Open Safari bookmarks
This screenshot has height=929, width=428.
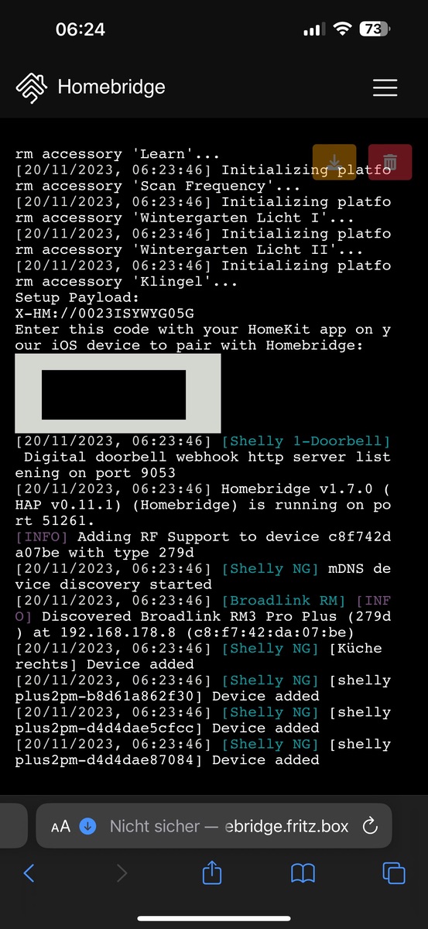[x=303, y=873]
